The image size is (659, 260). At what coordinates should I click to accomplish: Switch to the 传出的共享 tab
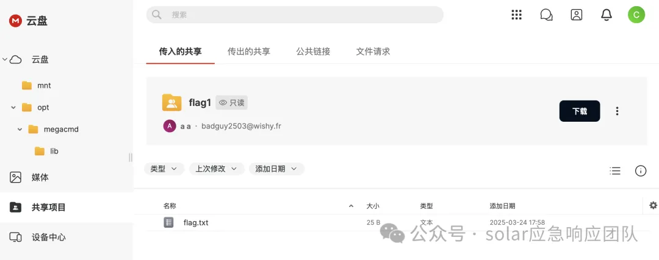pyautogui.click(x=249, y=52)
